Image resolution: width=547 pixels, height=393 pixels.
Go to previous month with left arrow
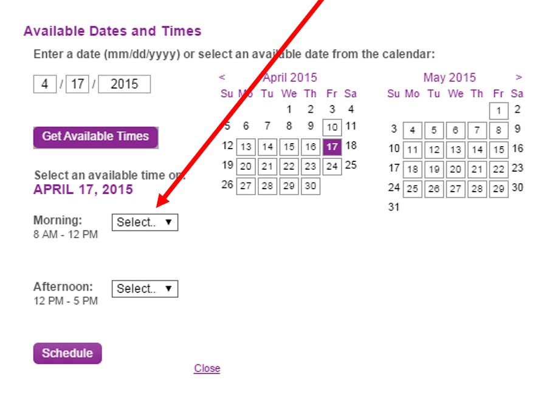(222, 78)
